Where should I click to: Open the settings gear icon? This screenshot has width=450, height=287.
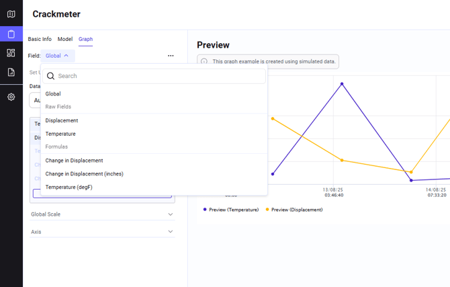11,97
